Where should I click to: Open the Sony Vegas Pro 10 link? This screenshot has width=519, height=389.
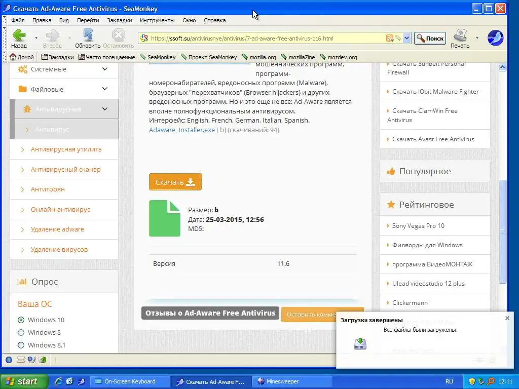pyautogui.click(x=418, y=226)
